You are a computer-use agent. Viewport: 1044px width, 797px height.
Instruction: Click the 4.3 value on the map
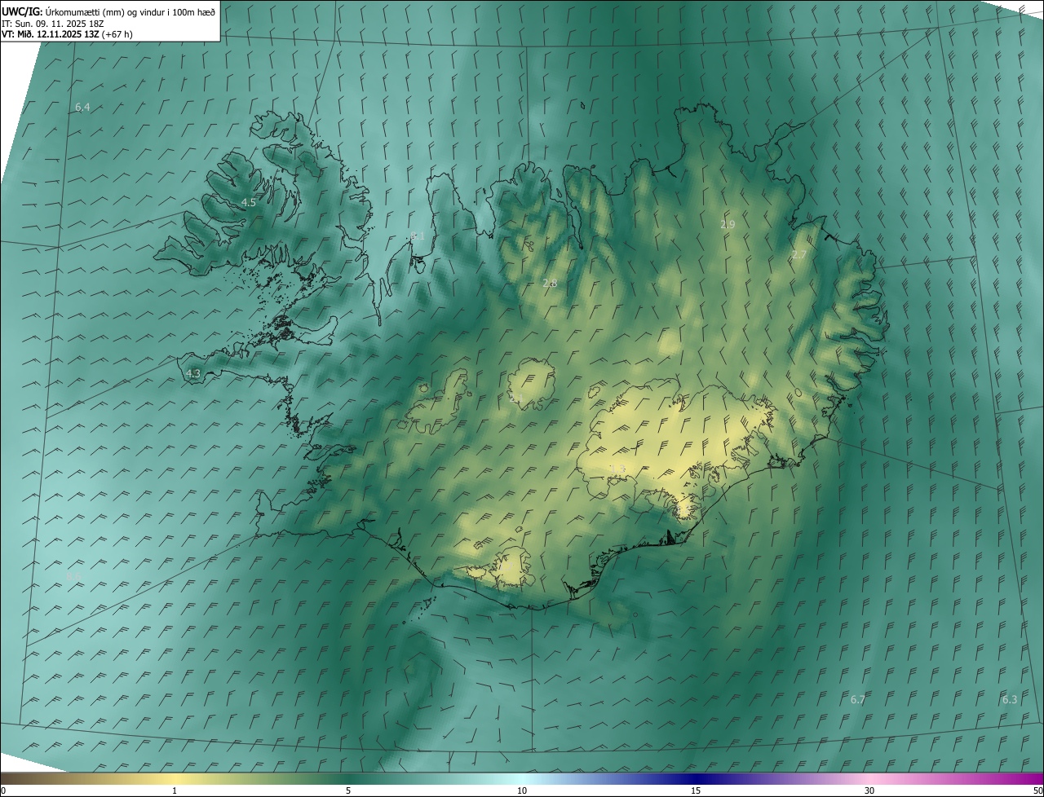tap(193, 373)
